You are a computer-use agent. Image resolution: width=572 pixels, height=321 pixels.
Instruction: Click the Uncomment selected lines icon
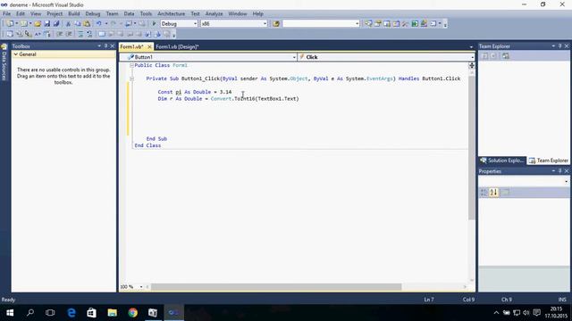(x=89, y=34)
